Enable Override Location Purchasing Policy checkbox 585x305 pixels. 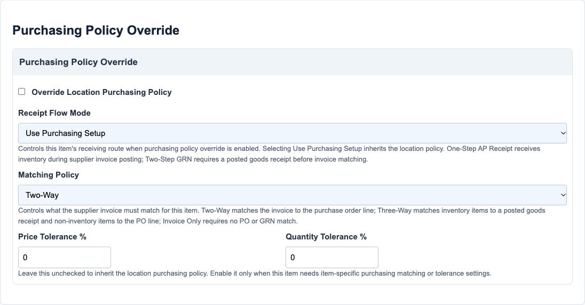(22, 92)
